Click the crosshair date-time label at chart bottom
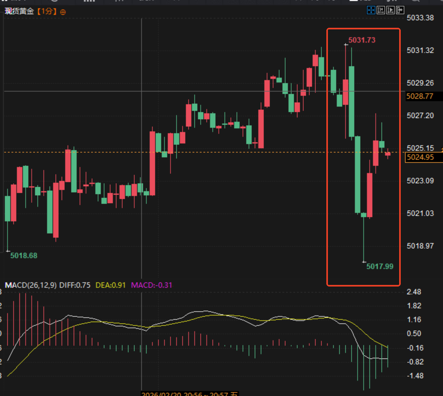The height and width of the screenshot is (396, 443). pyautogui.click(x=190, y=394)
